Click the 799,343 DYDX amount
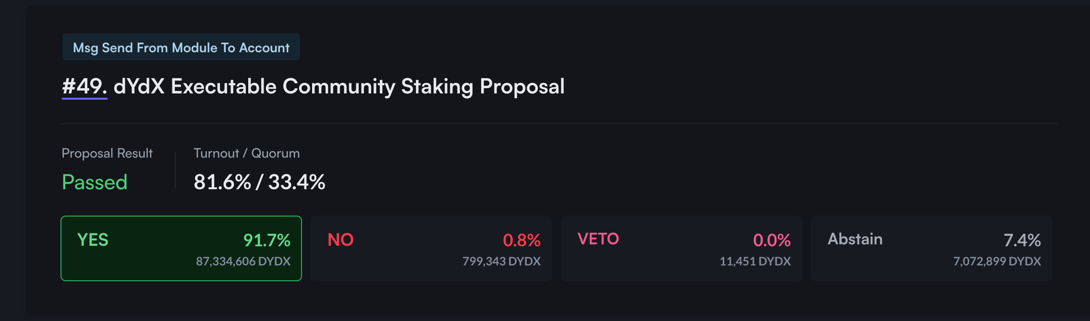Screen dimensions: 1090x321 pyautogui.click(x=501, y=262)
